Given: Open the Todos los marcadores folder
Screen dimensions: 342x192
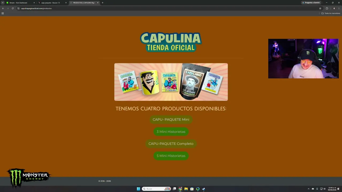Looking at the screenshot, I should [331, 13].
